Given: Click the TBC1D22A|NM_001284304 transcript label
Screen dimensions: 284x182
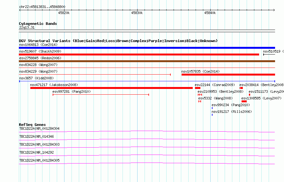Looking at the screenshot, I should pos(39,129).
